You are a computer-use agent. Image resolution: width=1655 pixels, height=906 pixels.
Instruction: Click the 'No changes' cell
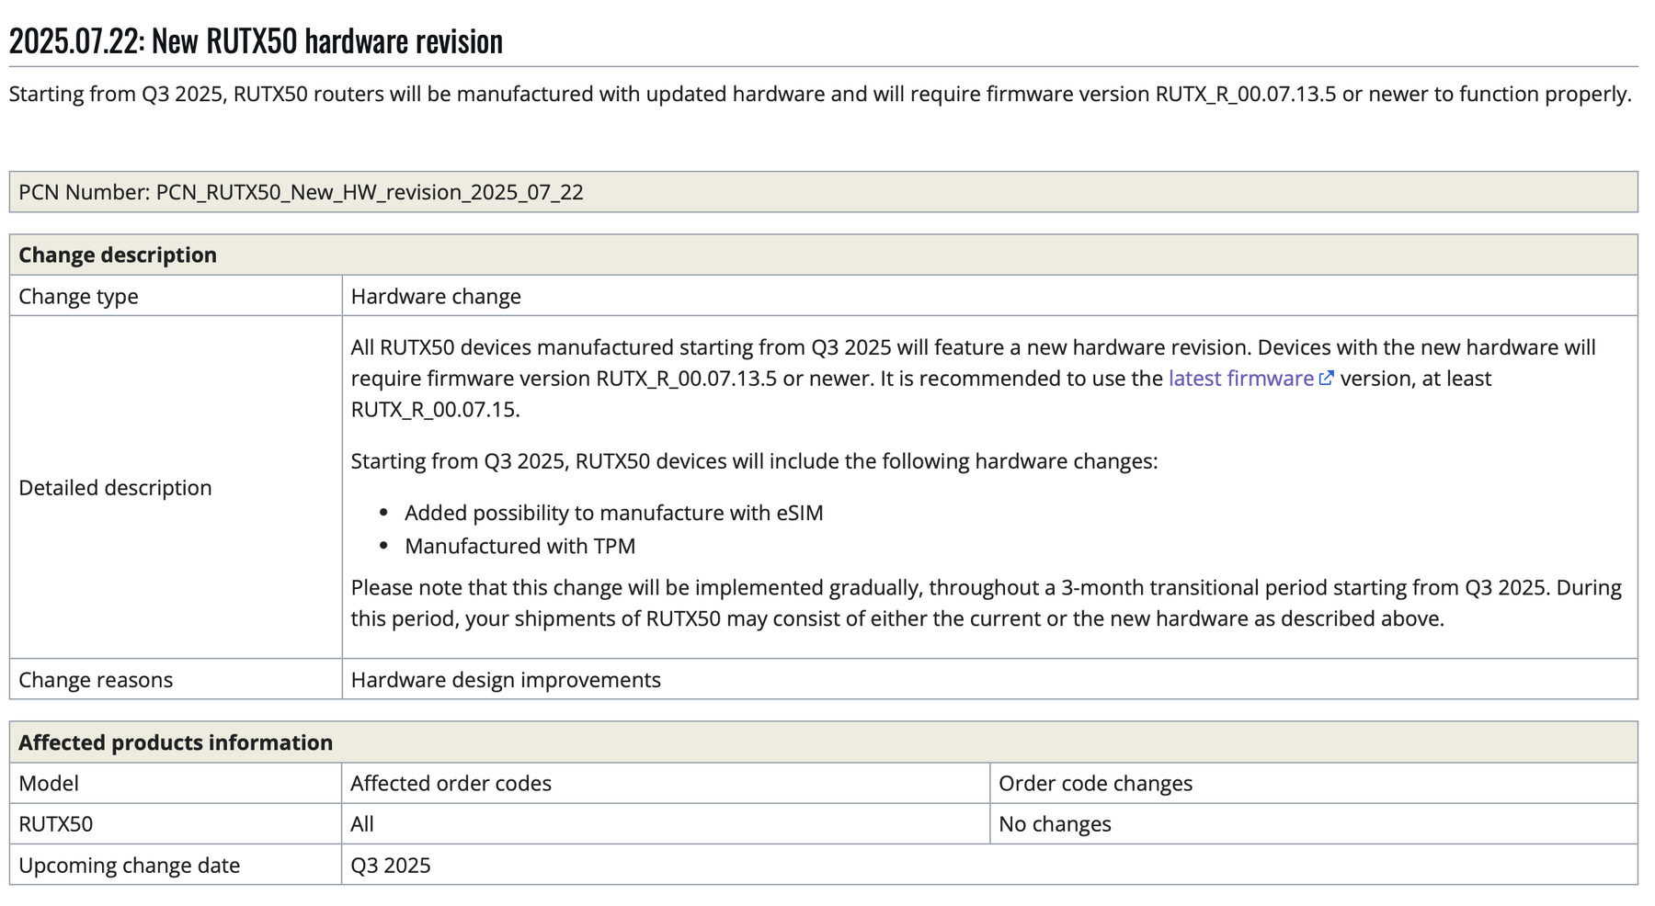[1314, 823]
